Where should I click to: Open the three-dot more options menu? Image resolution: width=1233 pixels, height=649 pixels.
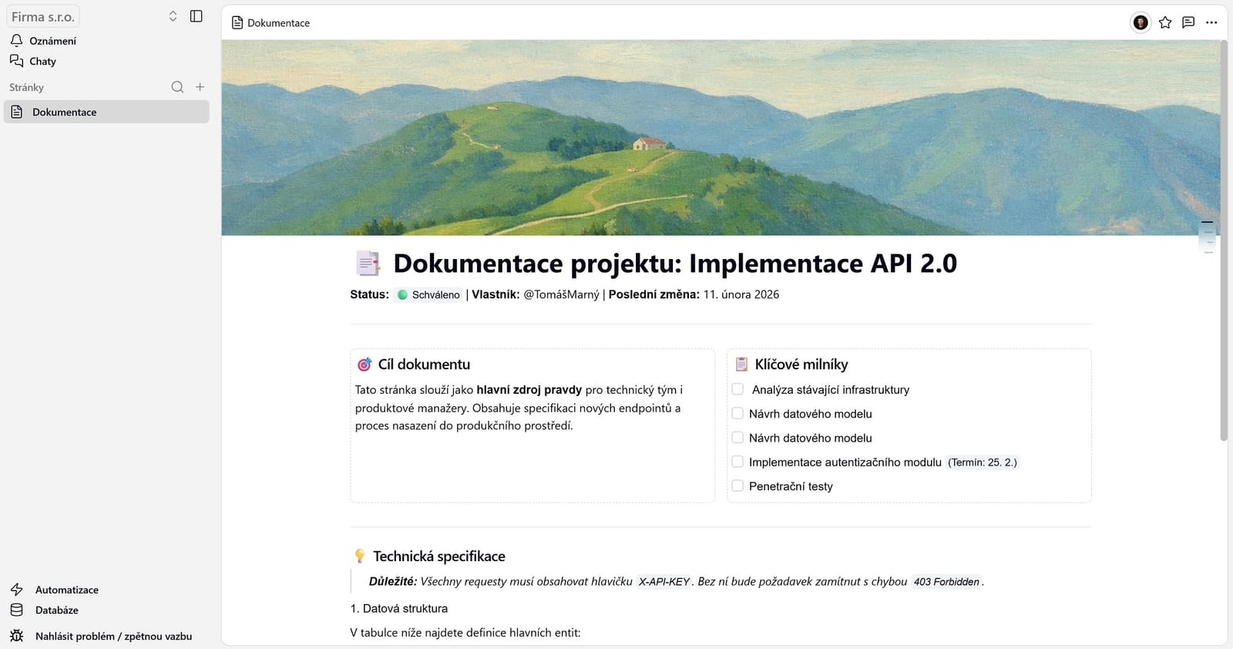coord(1211,22)
